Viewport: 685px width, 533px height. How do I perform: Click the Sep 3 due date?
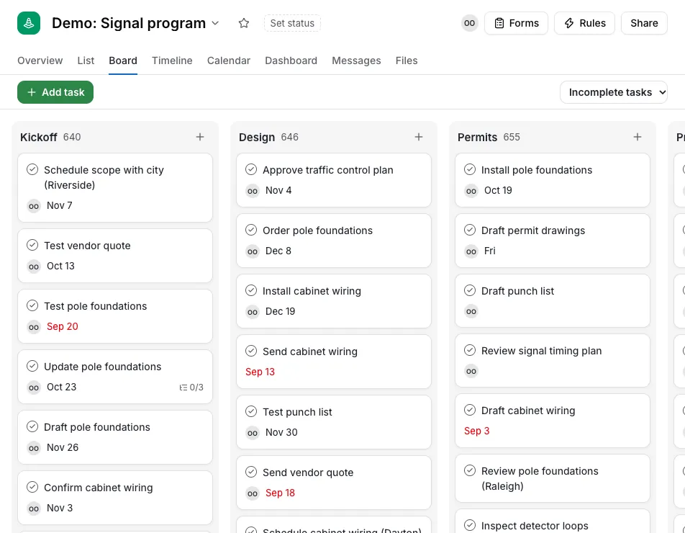click(x=476, y=431)
